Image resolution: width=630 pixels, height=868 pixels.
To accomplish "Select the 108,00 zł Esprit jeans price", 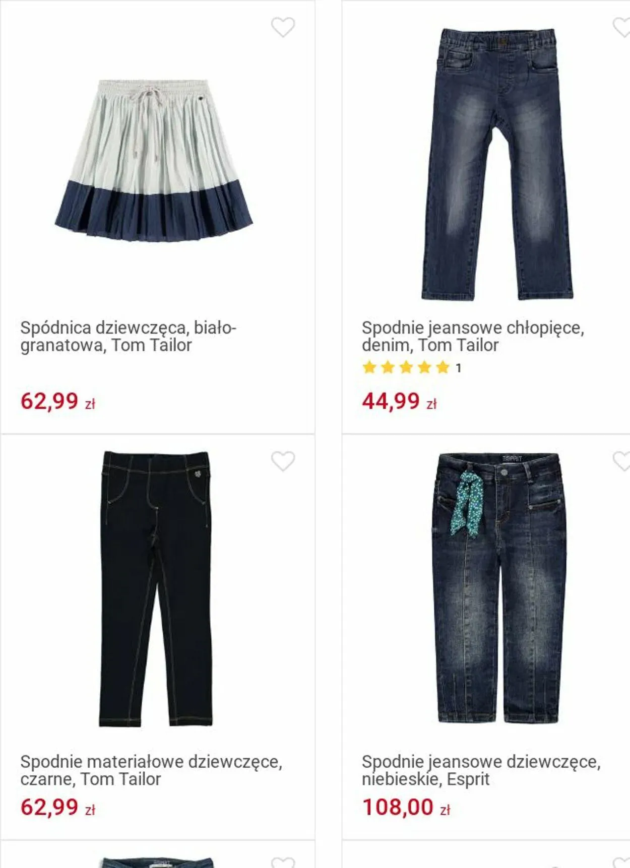I will [x=406, y=807].
